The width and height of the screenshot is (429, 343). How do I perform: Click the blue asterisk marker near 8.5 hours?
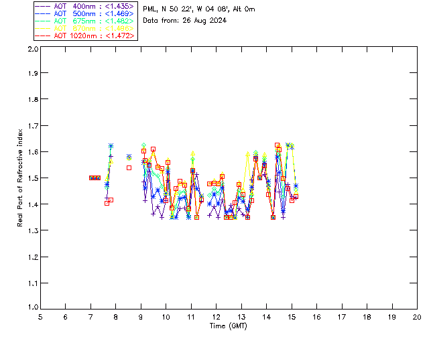129,157
